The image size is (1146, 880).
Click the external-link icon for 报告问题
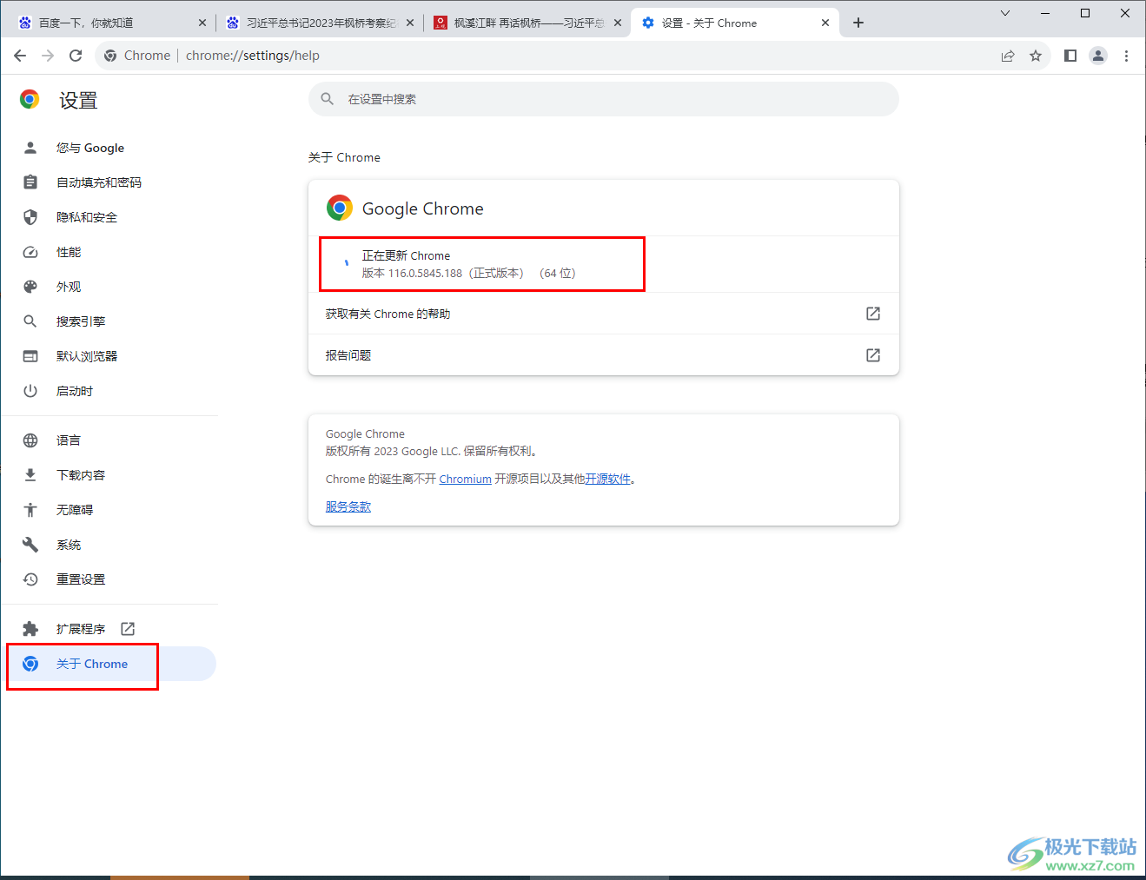[x=873, y=355]
